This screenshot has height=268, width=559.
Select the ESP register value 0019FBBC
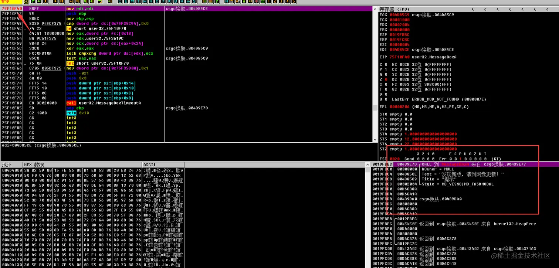click(x=400, y=35)
